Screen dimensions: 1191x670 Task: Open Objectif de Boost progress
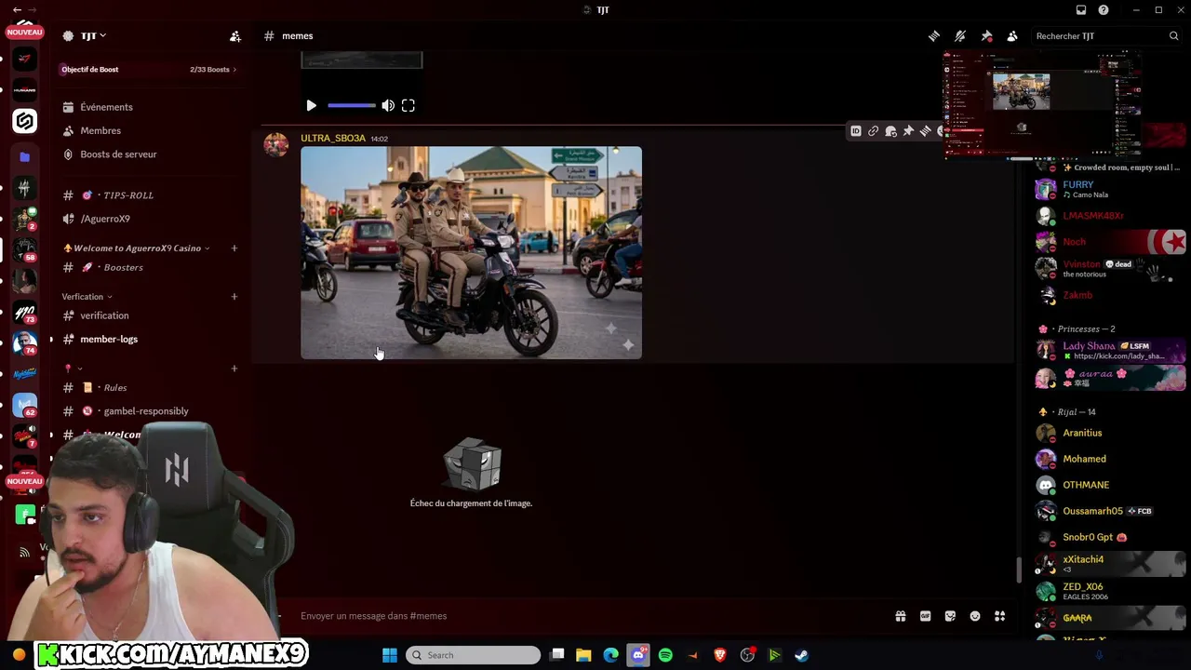(149, 70)
